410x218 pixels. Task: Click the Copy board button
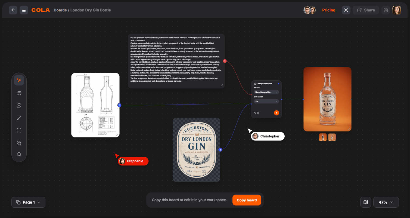click(247, 200)
